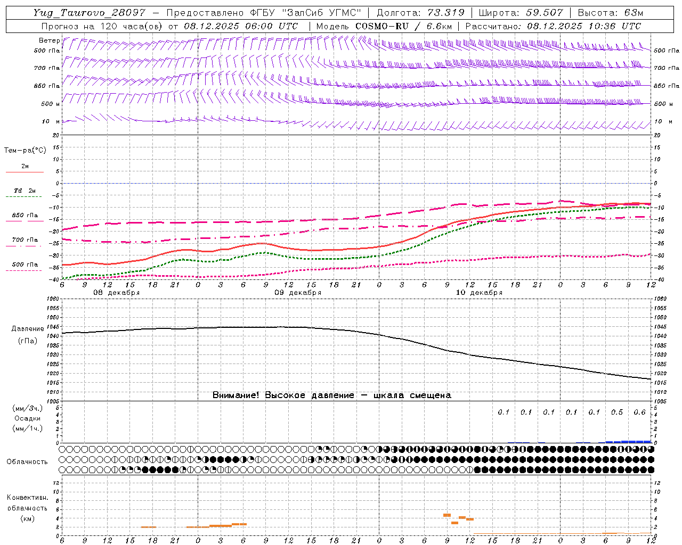Click the (мм/3ч.) unit label
The image size is (682, 545).
click(x=28, y=408)
